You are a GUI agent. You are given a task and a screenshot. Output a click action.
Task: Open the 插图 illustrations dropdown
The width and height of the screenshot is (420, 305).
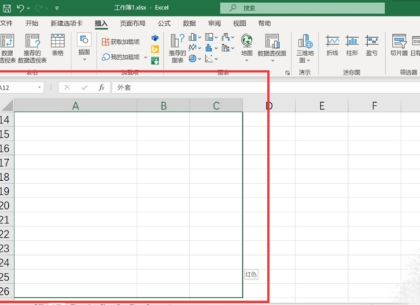tap(84, 47)
